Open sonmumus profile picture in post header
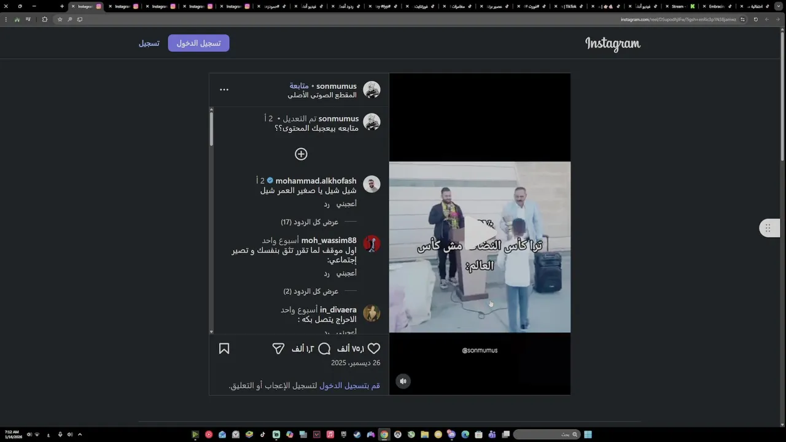The image size is (786, 442). (372, 90)
